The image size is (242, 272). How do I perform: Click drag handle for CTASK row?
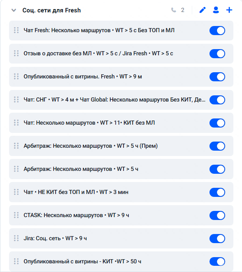(16, 215)
